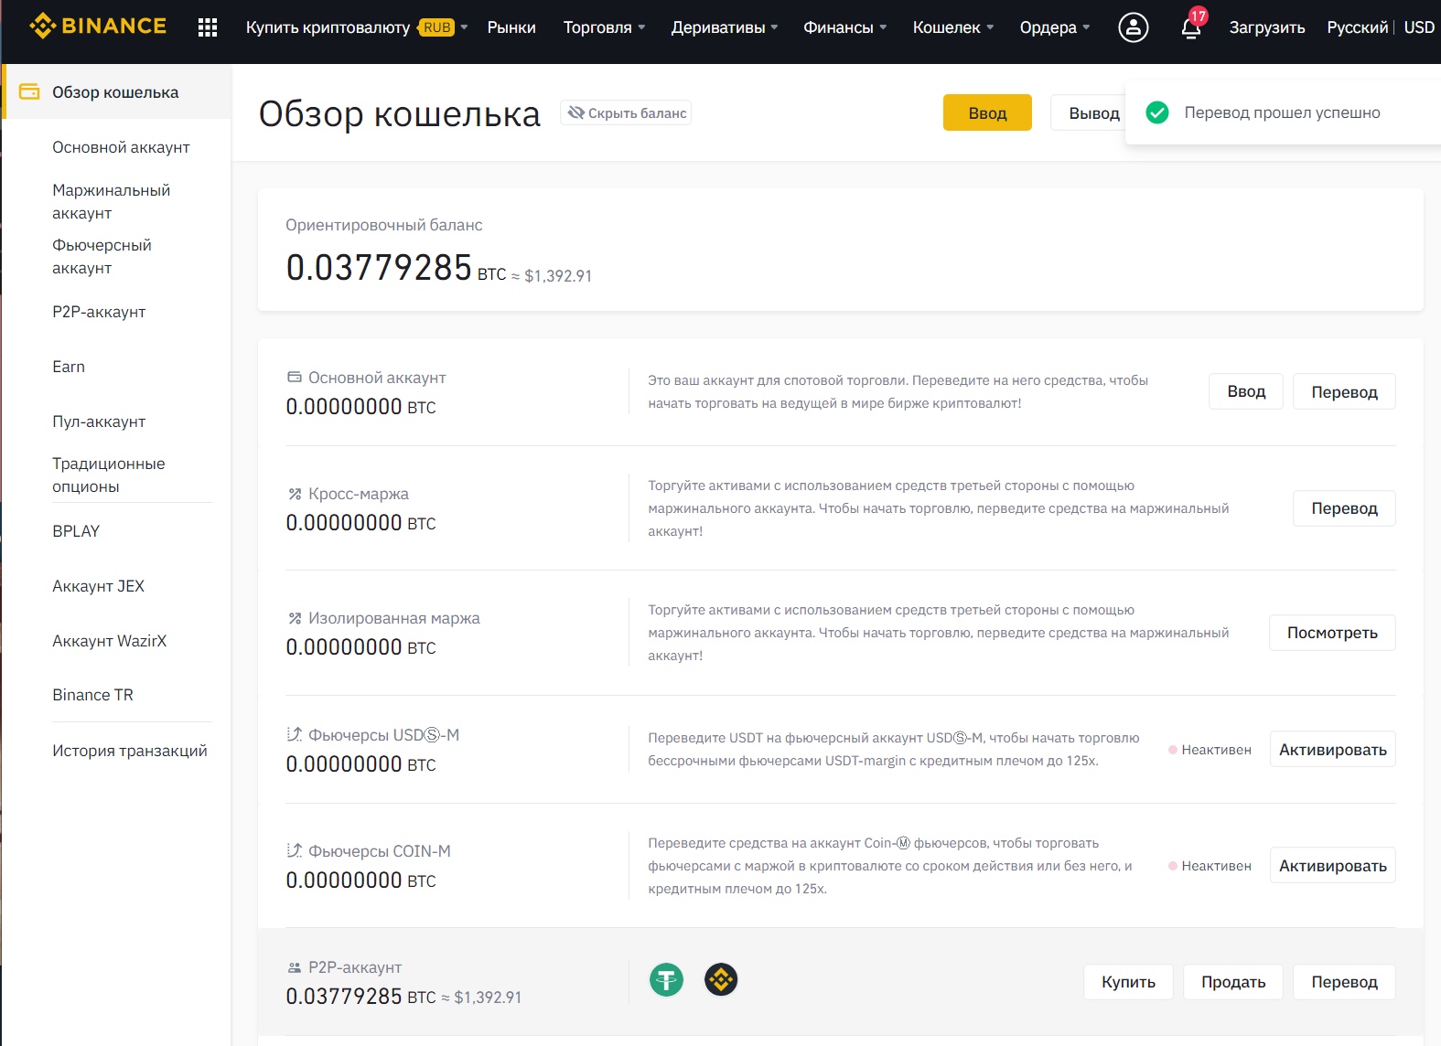Select Фьючерсный аккаунт in the sidebar
The image size is (1441, 1046).
pyautogui.click(x=102, y=256)
